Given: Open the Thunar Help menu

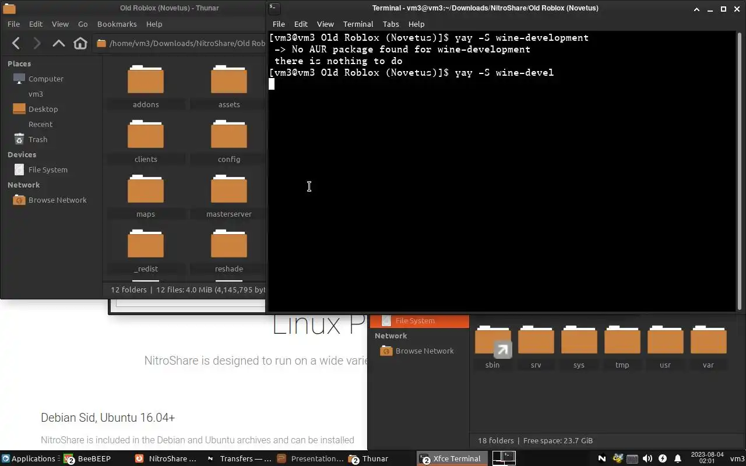Looking at the screenshot, I should (x=154, y=24).
